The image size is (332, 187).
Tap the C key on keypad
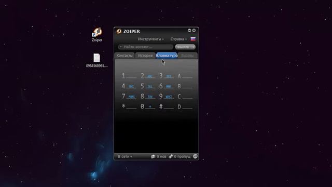[x=185, y=96]
